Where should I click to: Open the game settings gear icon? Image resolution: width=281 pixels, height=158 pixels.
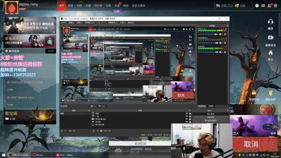point(275,6)
